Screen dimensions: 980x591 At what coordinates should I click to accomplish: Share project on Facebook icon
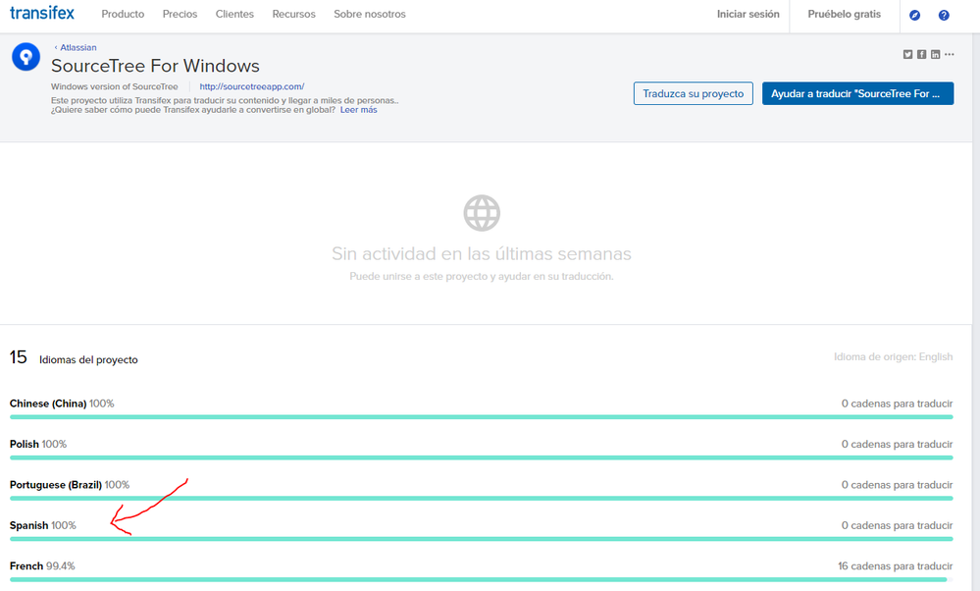point(921,54)
